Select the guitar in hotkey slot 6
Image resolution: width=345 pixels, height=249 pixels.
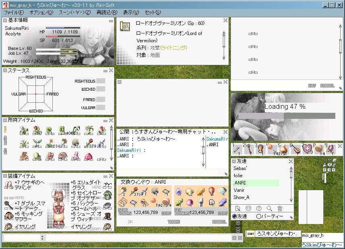[x=295, y=149]
